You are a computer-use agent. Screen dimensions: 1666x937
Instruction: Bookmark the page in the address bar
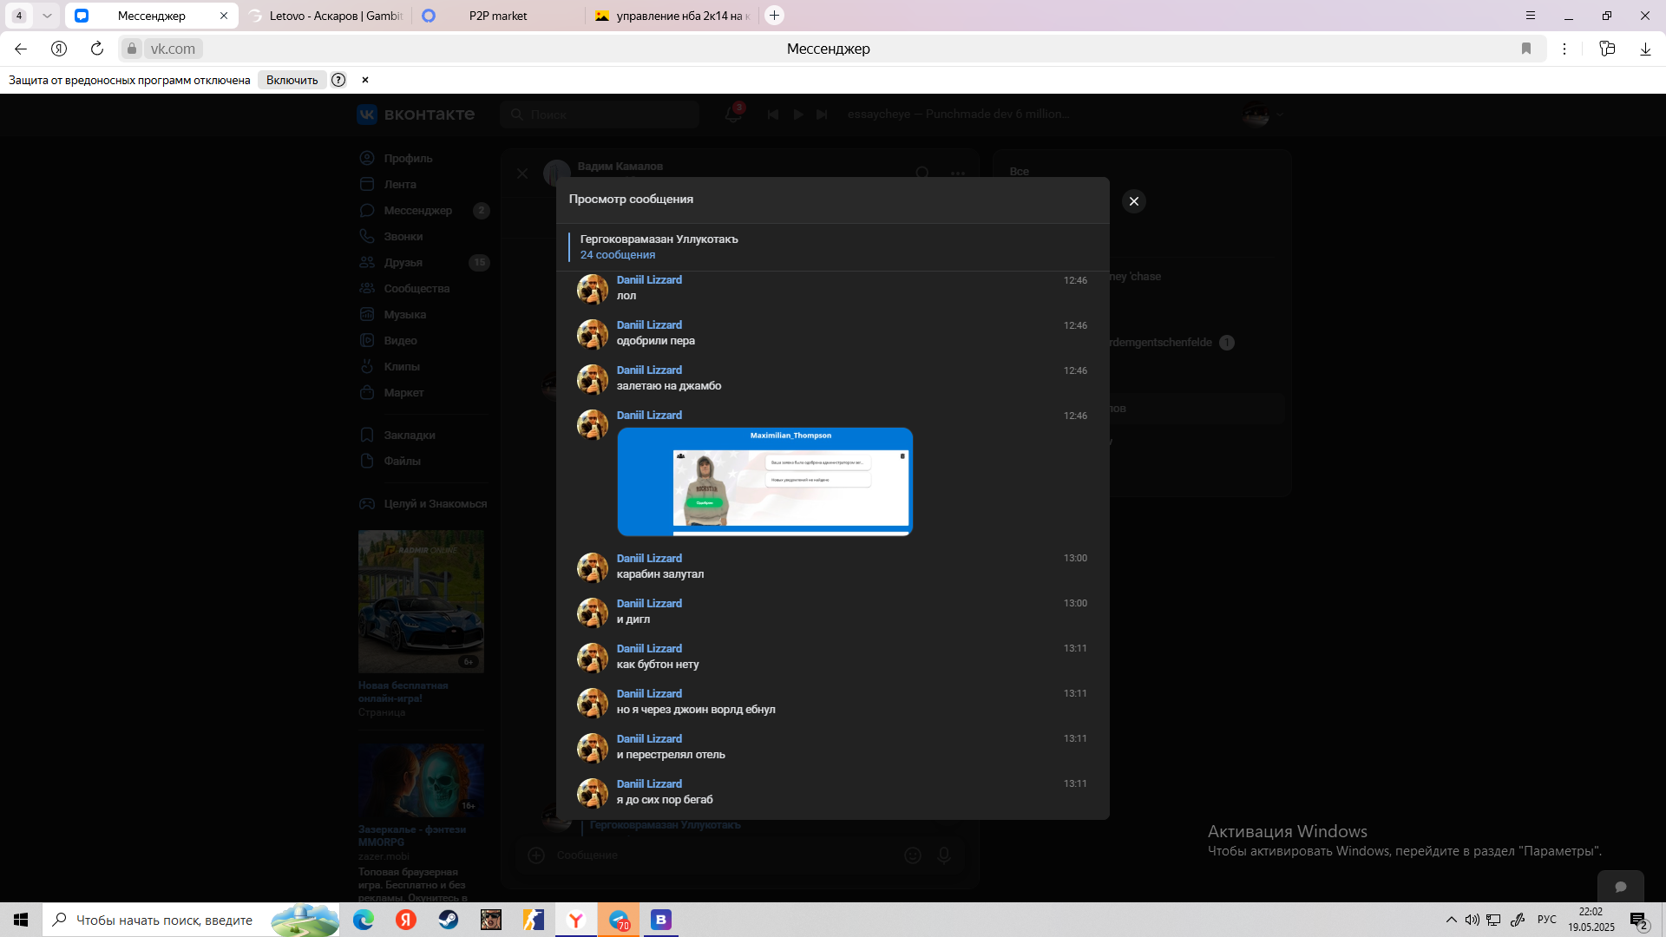[x=1526, y=49]
